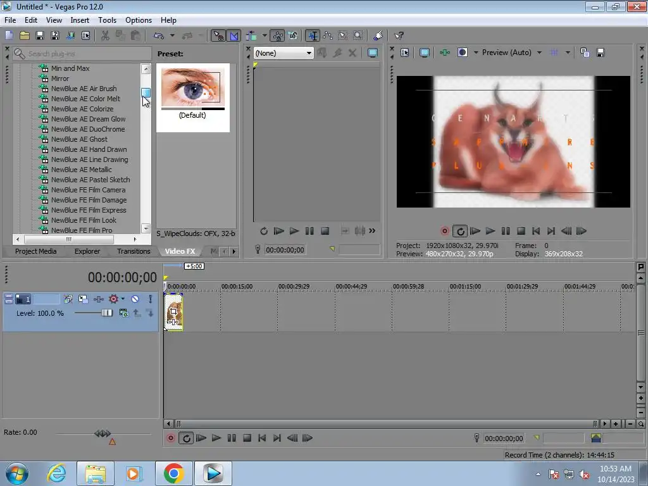Viewport: 648px width, 486px height.
Task: Open the Split Screen View dropdown arrow
Action: (476, 53)
